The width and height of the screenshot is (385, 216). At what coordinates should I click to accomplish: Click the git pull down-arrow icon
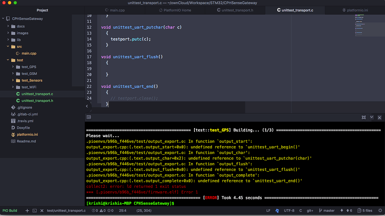click(341, 211)
